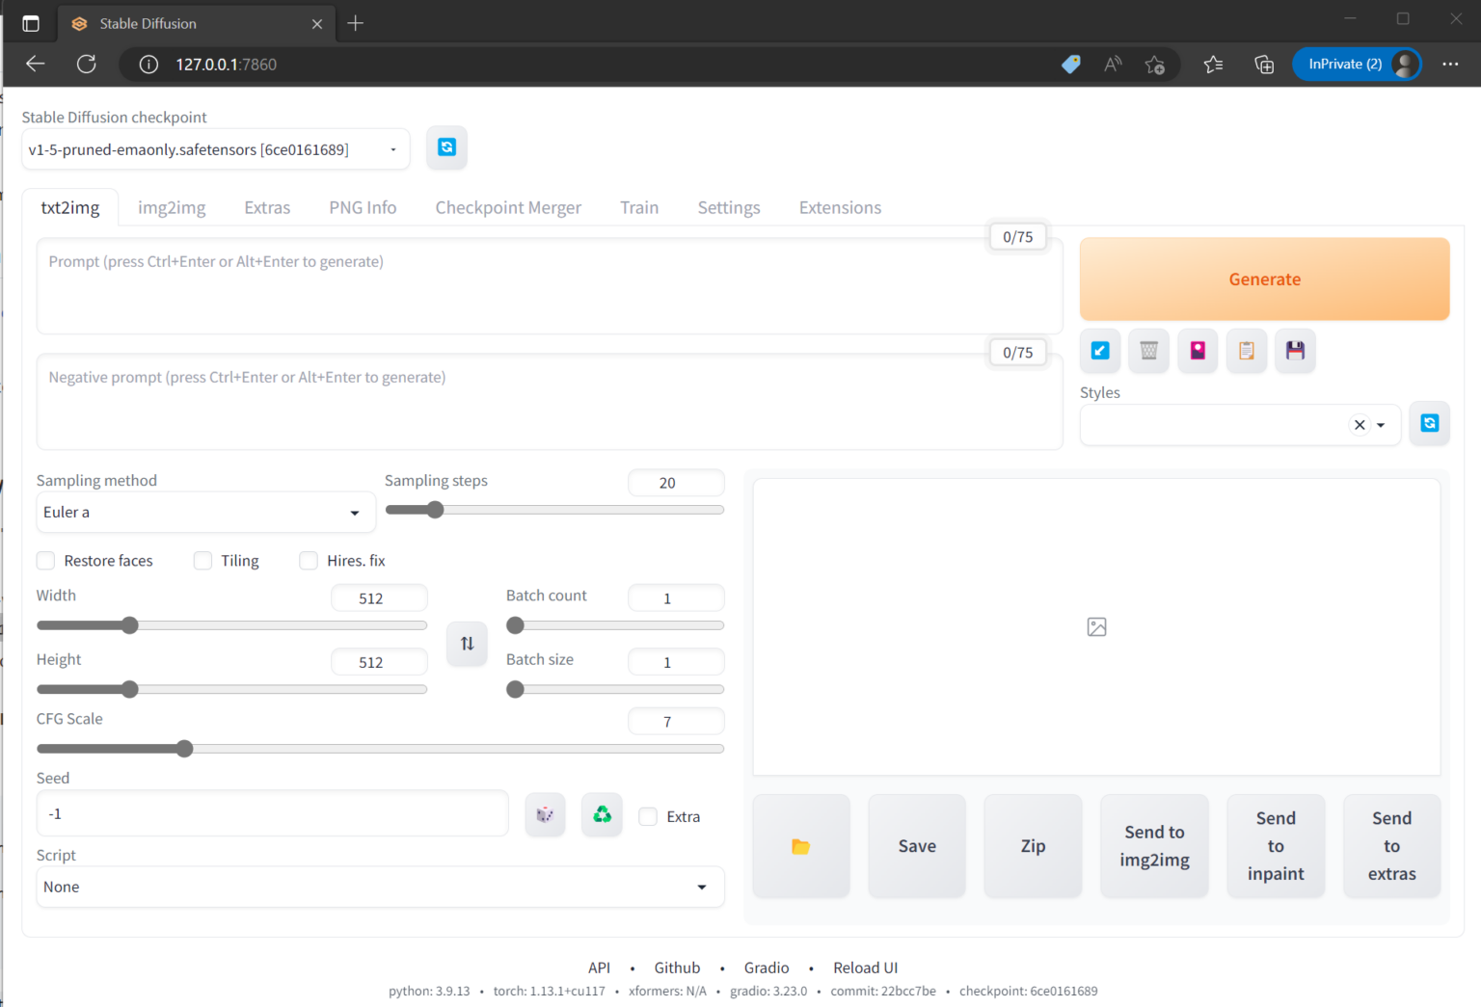The image size is (1481, 1007).
Task: Refresh the Stable Diffusion checkpoint list
Action: pos(446,147)
